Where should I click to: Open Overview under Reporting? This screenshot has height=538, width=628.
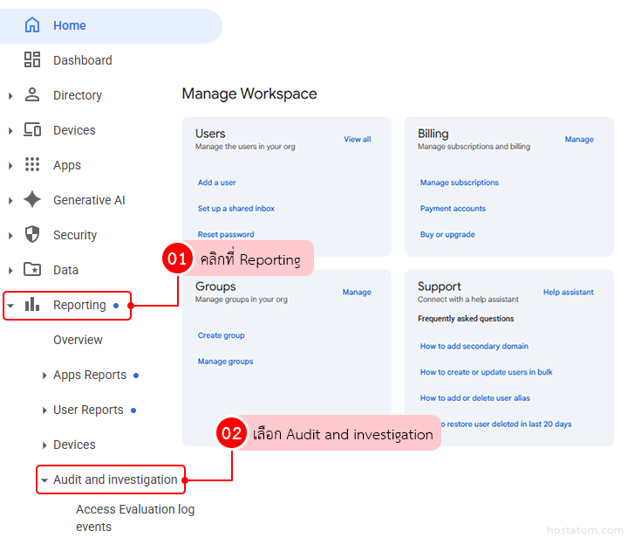click(x=78, y=340)
